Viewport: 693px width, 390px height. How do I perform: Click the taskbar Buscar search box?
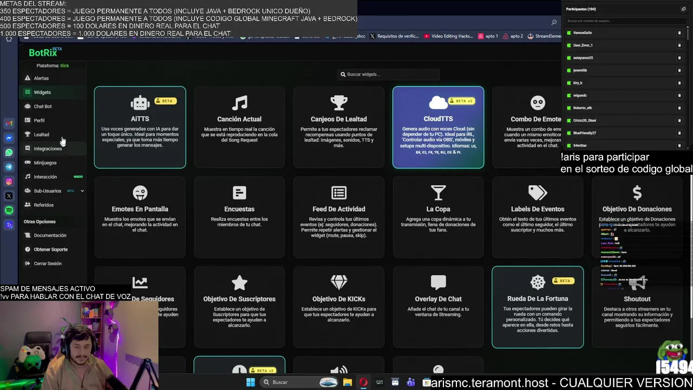pos(299,382)
